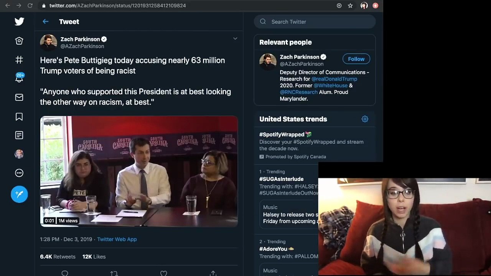Viewport: 491px width, 276px height.
Task: Click the Promoted by Spotify Canada label
Action: (296, 157)
